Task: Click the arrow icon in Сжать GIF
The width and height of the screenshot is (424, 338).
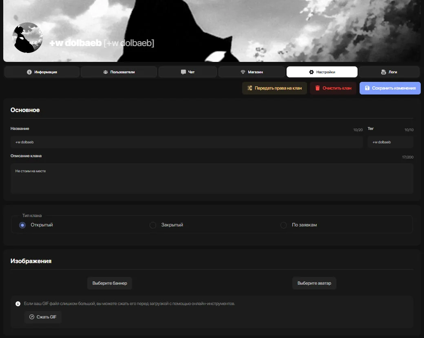Action: pyautogui.click(x=32, y=317)
